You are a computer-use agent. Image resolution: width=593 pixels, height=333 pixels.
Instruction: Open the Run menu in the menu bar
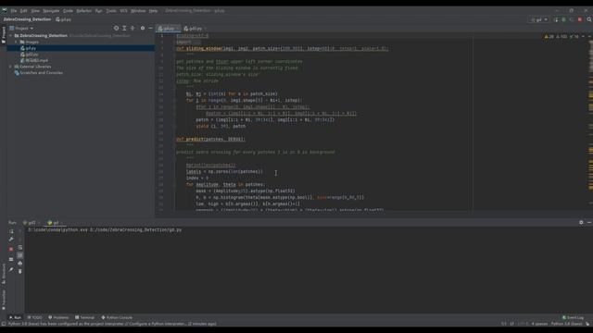coord(99,11)
